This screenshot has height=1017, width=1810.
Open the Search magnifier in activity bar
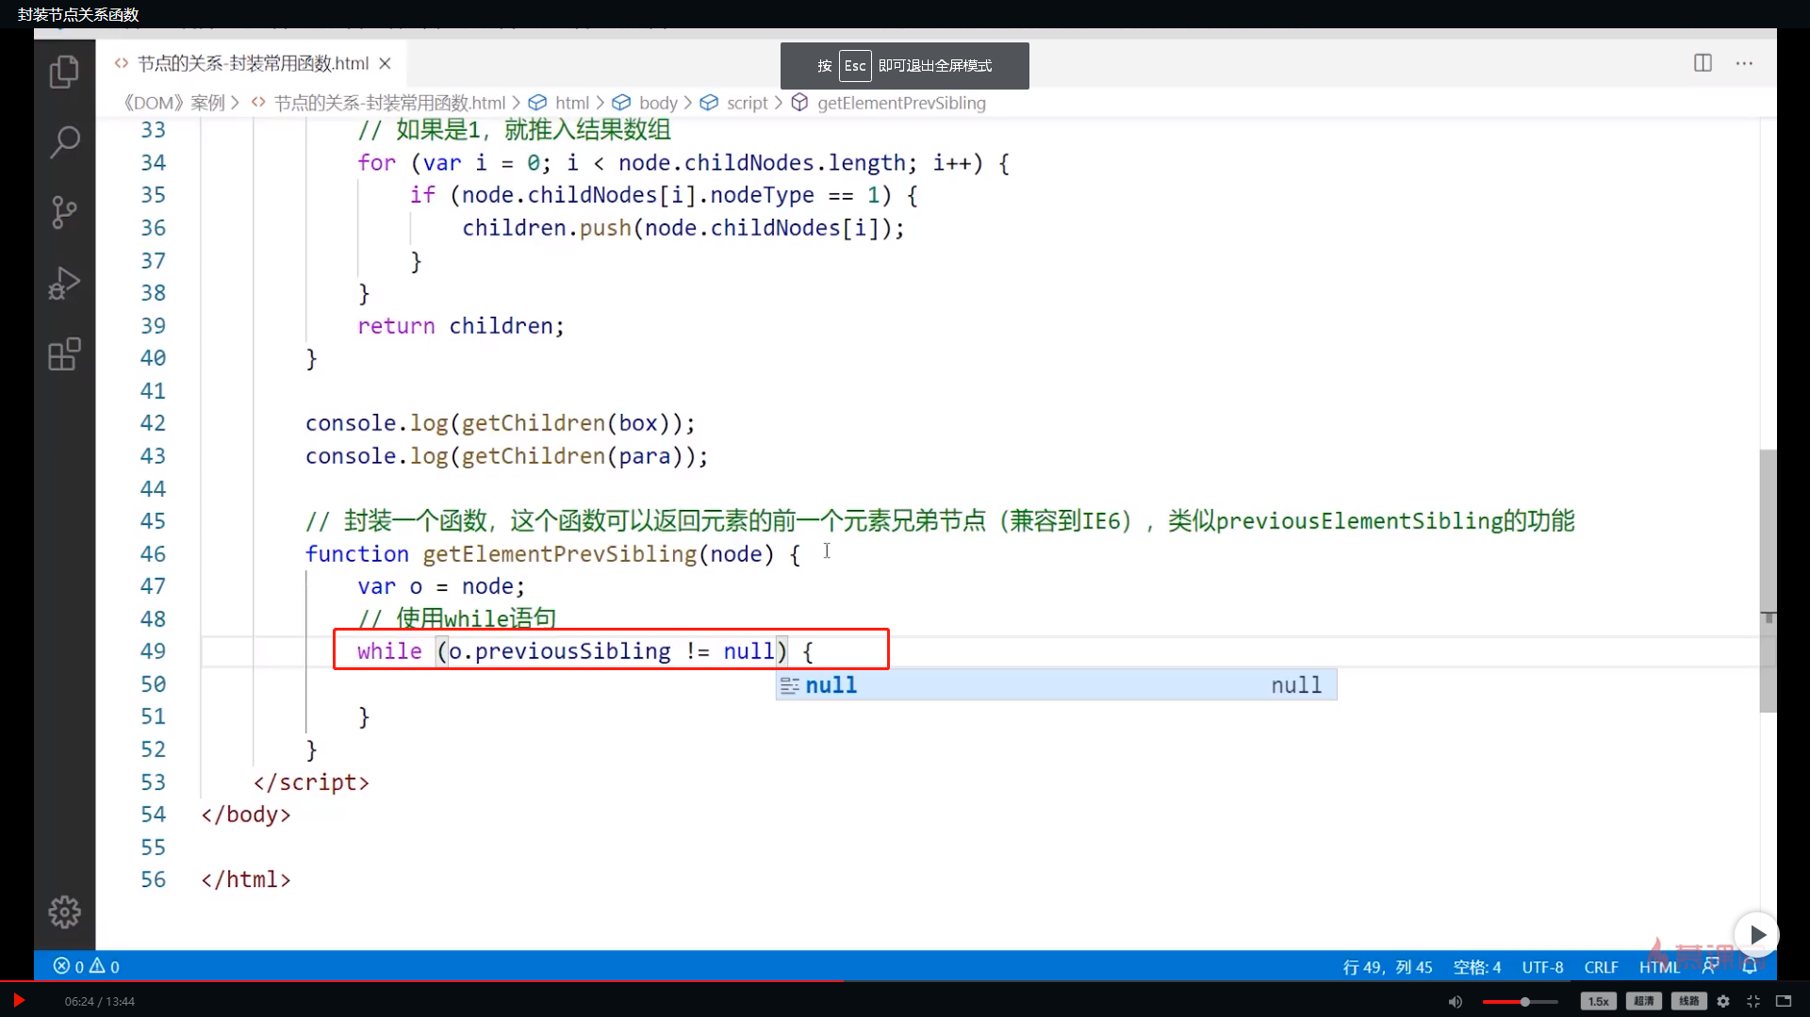coord(64,142)
